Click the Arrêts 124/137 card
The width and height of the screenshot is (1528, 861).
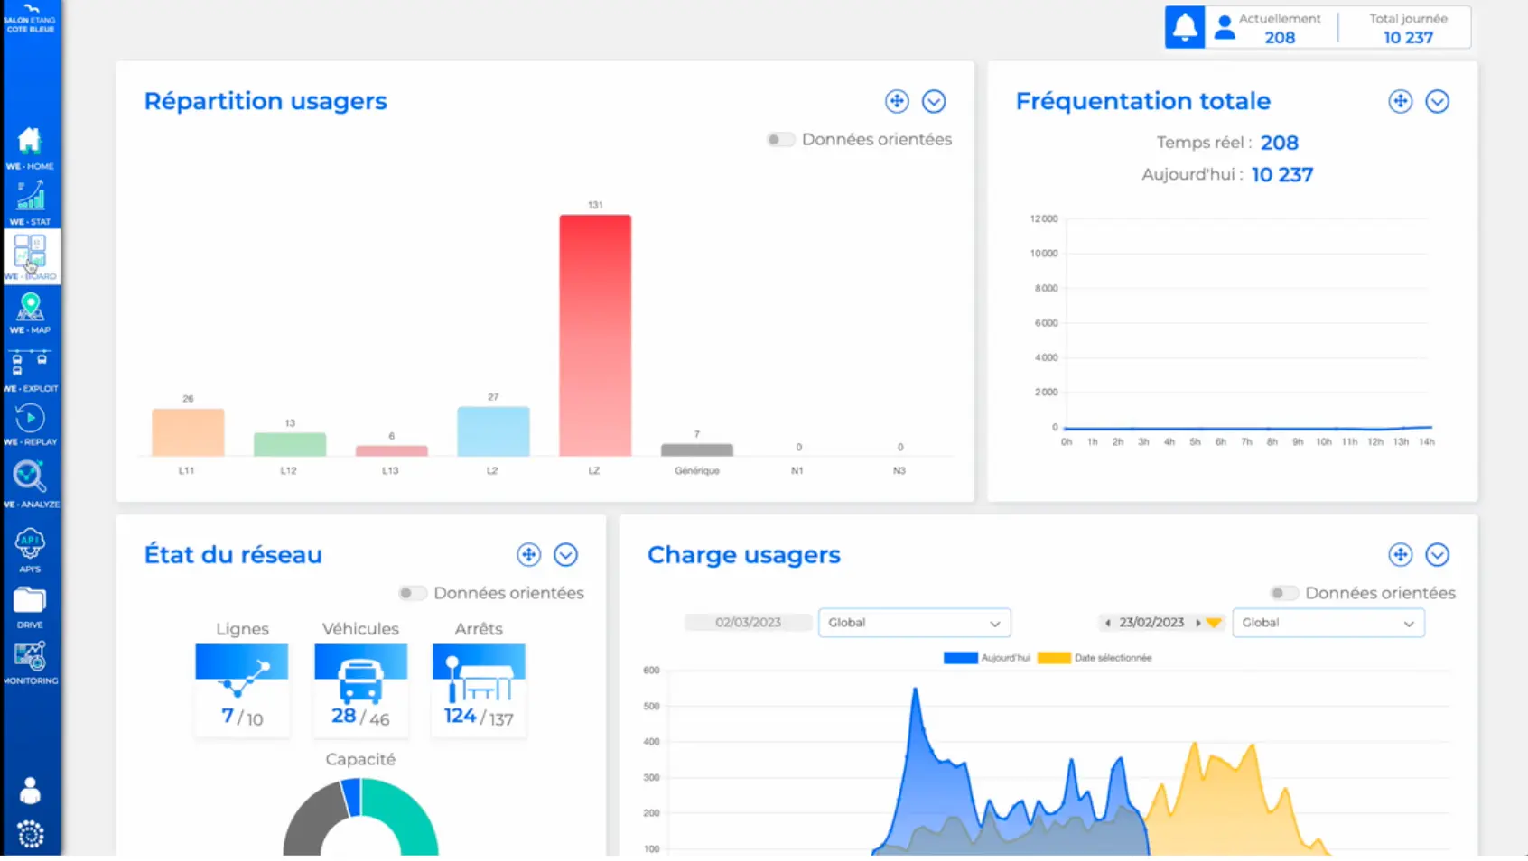tap(479, 689)
